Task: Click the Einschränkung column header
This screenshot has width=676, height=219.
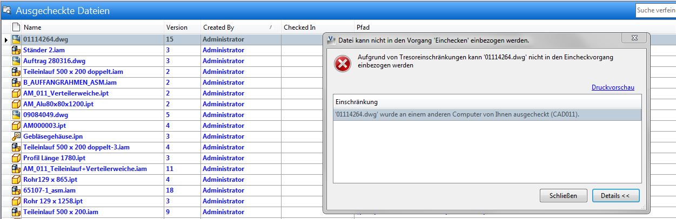Action: 487,102
